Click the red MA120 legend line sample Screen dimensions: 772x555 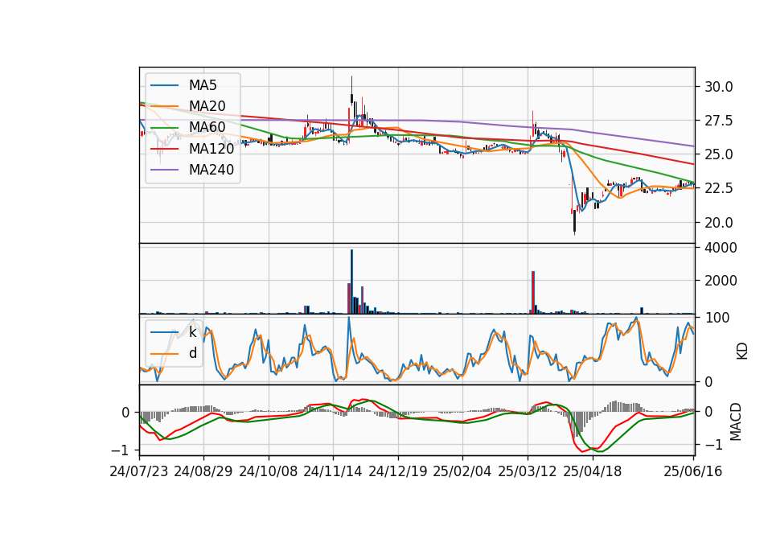[x=164, y=149]
